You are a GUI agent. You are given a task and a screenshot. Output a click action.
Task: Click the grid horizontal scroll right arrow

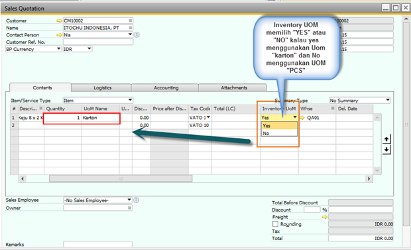(x=369, y=179)
